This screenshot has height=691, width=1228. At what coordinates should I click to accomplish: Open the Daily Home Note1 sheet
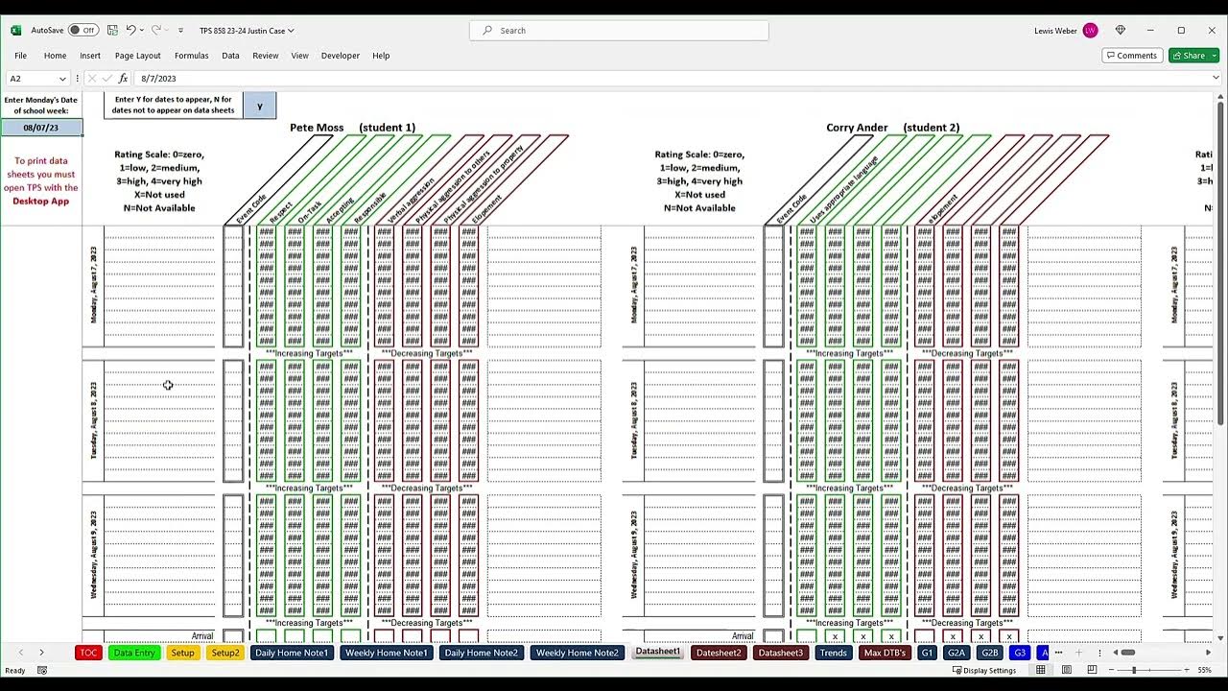292,653
